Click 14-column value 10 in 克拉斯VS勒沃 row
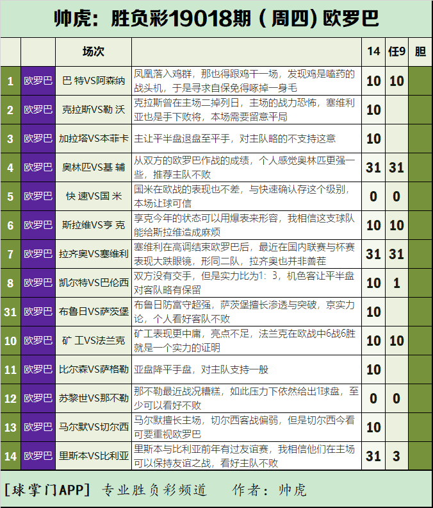 373,110
